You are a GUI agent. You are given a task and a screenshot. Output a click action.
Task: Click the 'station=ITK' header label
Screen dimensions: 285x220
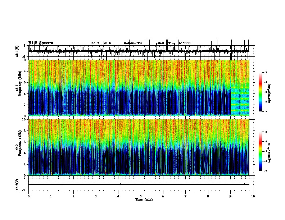[133, 43]
